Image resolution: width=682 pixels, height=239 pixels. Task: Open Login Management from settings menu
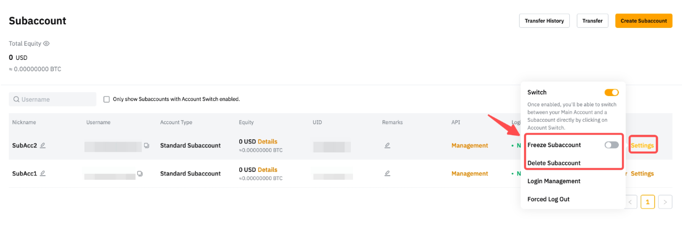point(554,181)
